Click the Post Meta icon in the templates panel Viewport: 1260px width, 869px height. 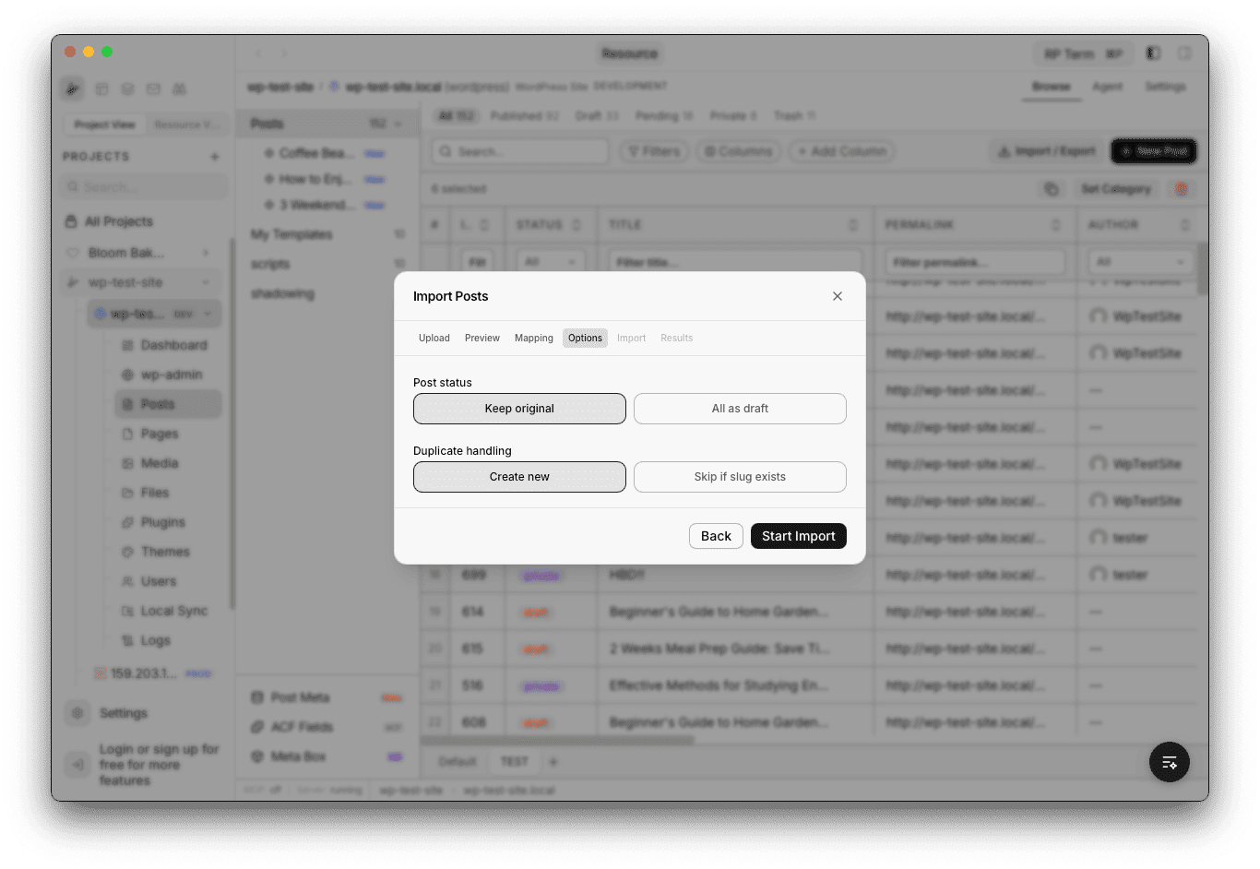click(x=257, y=696)
